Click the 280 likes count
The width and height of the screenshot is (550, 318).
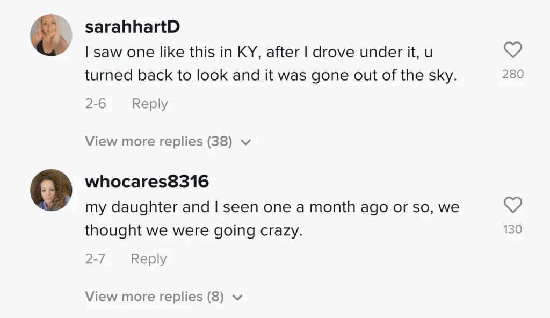(513, 74)
